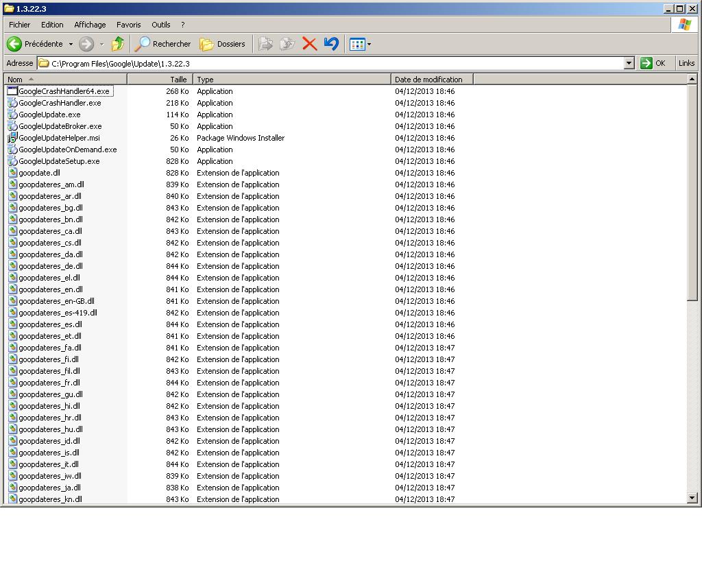The height and width of the screenshot is (585, 702).
Task: Select the goopdateres_fr.dll file icon
Action: [12, 382]
